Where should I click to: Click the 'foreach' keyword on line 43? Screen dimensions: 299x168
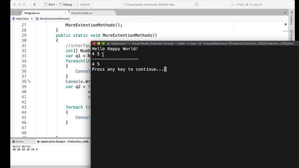[74, 107]
